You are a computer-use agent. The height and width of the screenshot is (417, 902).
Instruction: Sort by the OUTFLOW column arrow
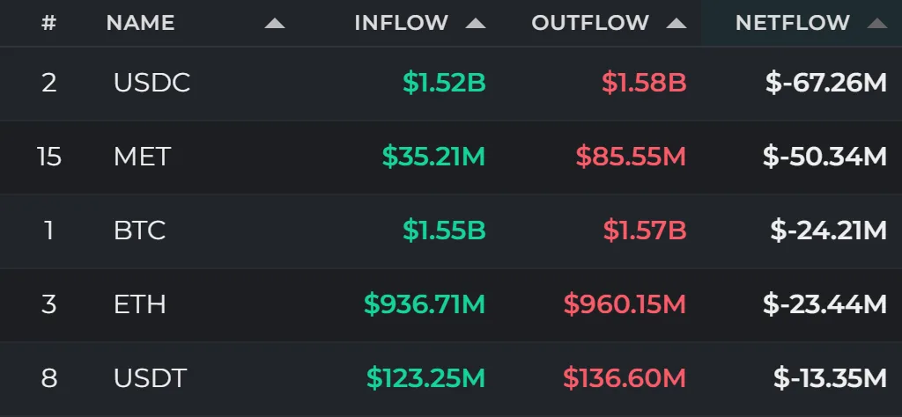click(x=676, y=24)
